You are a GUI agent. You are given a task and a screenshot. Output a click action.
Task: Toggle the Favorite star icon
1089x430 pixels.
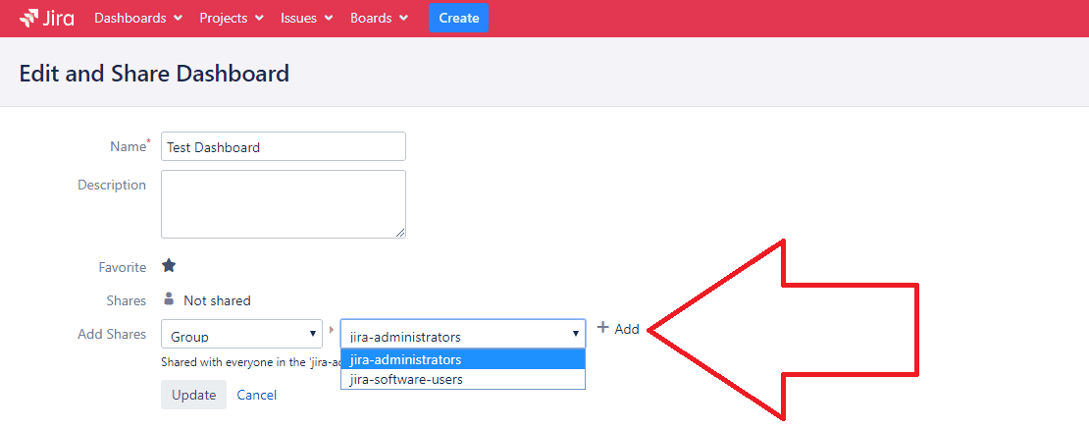(169, 265)
